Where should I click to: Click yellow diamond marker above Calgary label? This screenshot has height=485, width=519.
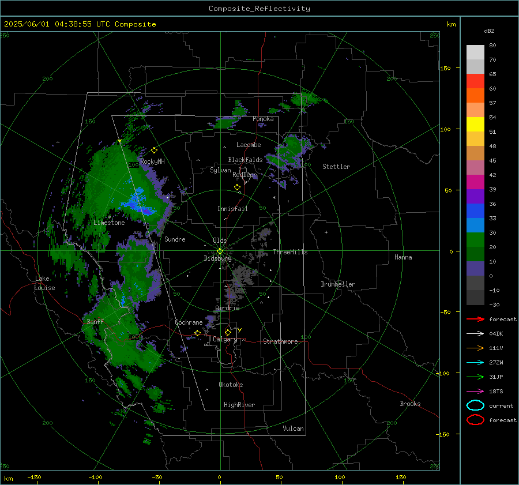228,332
